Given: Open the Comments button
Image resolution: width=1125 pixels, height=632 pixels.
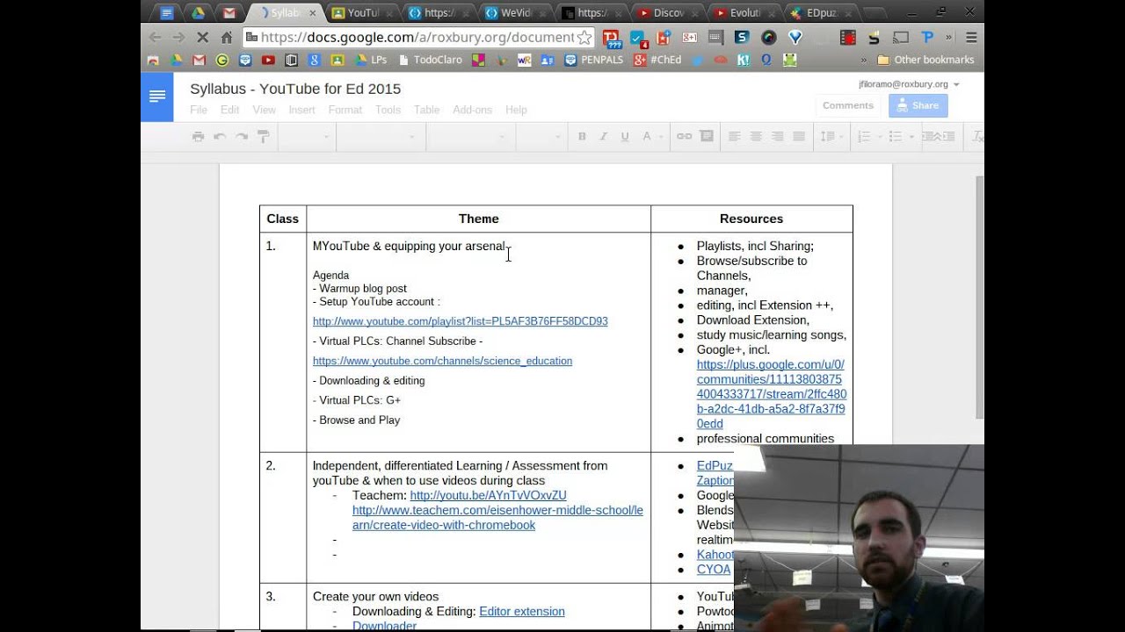Looking at the screenshot, I should (x=848, y=105).
